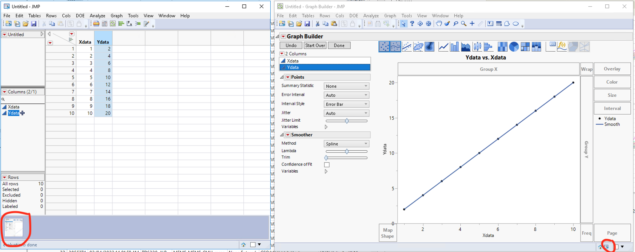Choose the Histogram element icon
Viewport: 635px width, 252px height.
tap(488, 47)
